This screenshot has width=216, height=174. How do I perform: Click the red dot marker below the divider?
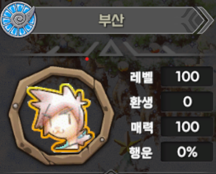point(87,59)
